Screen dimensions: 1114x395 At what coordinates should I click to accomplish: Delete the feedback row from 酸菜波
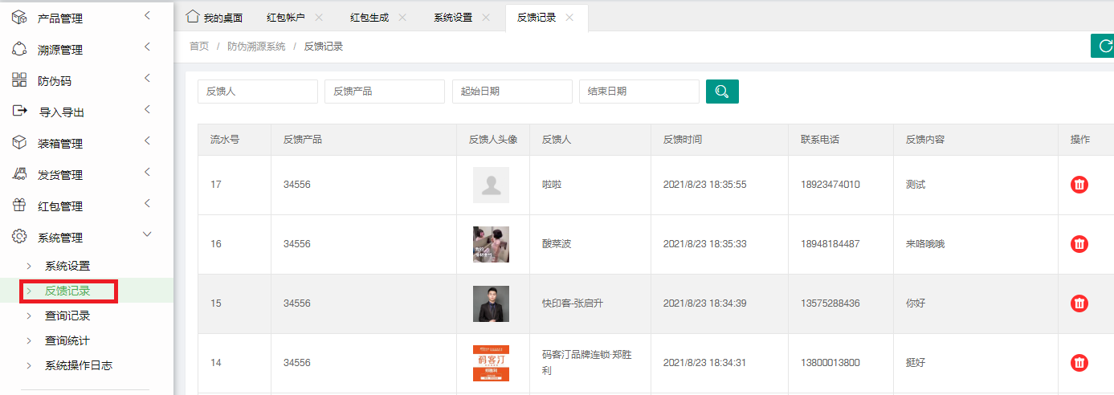[x=1079, y=244]
